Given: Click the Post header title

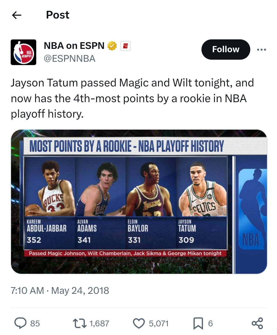Looking at the screenshot, I should (x=58, y=15).
